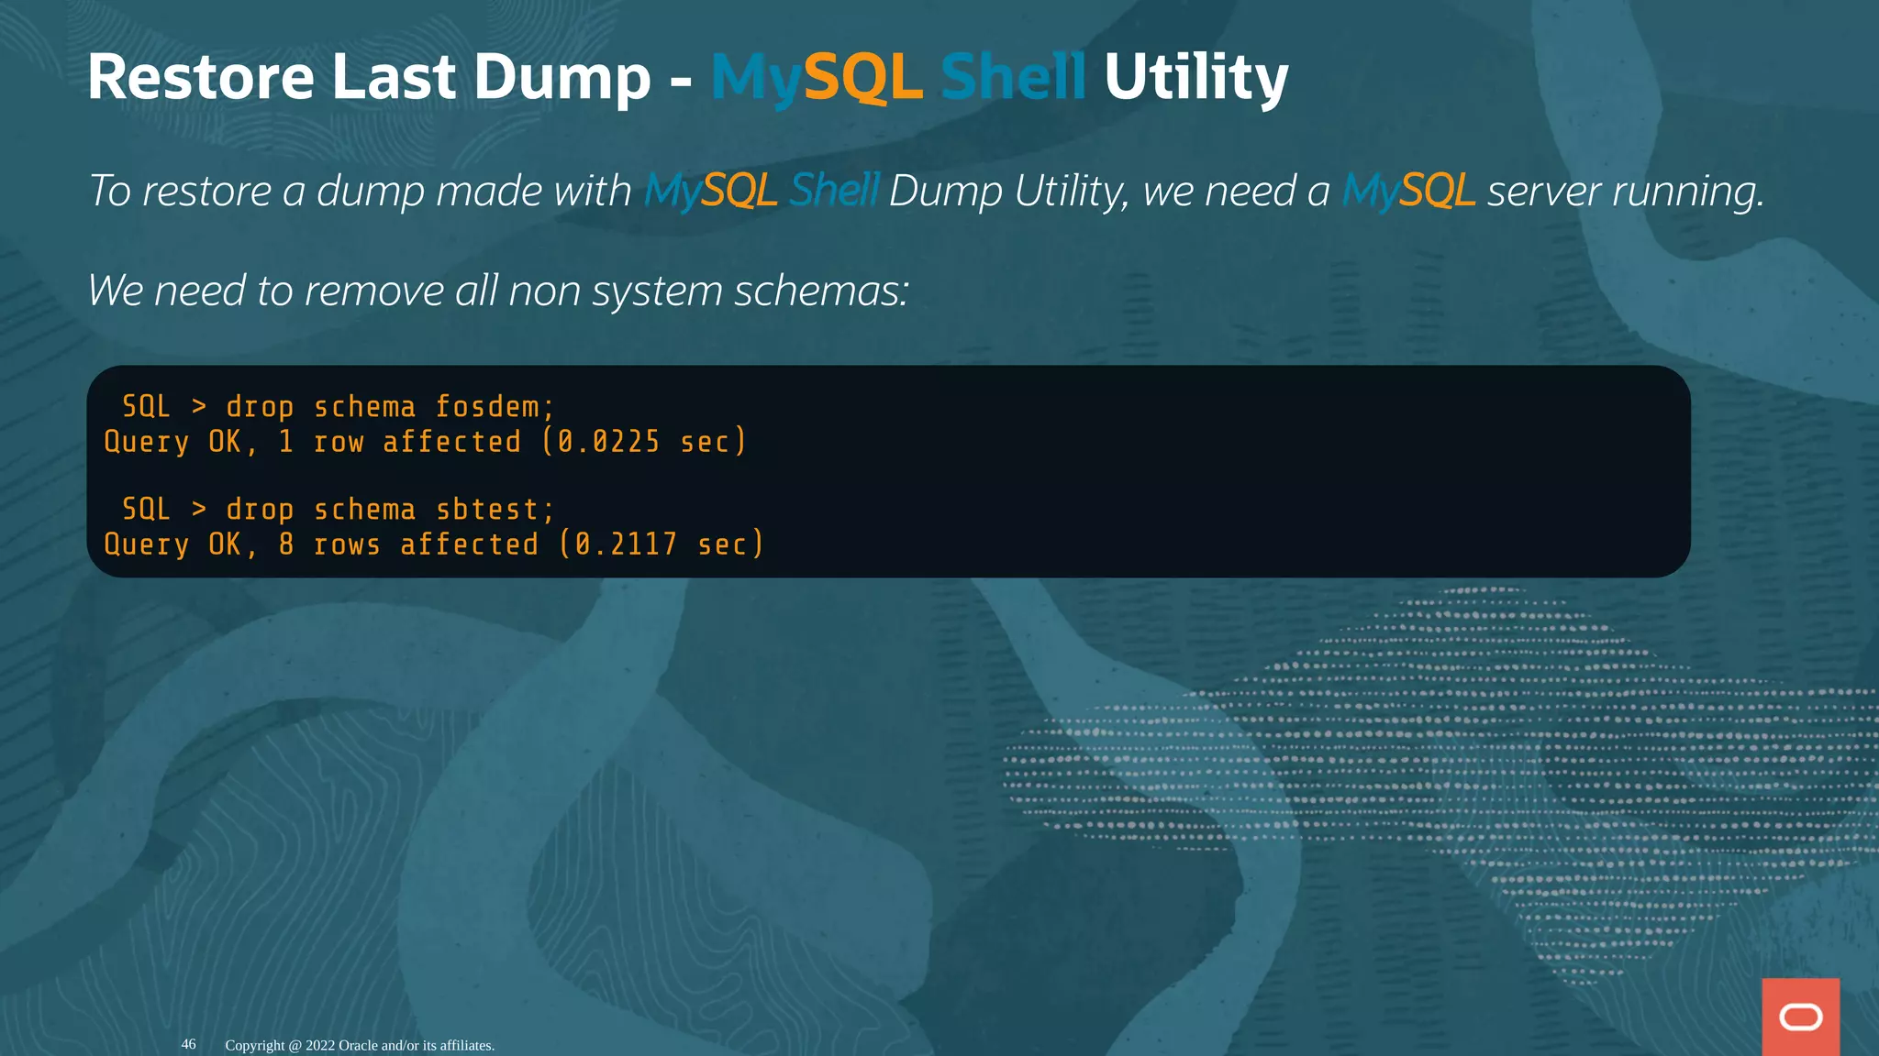Click the command "drop schema fosdem;"
This screenshot has width=1879, height=1056.
click(x=390, y=407)
